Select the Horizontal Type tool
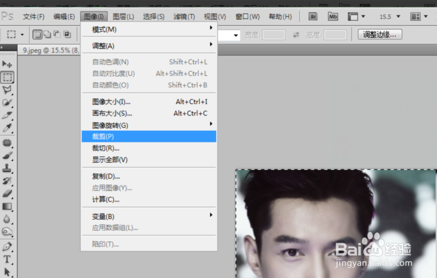 [7, 259]
